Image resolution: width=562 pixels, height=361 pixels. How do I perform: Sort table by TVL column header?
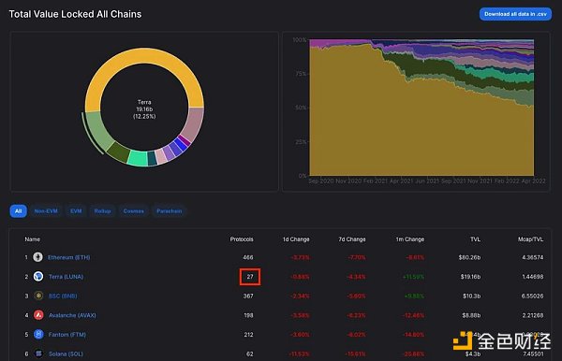pos(475,239)
